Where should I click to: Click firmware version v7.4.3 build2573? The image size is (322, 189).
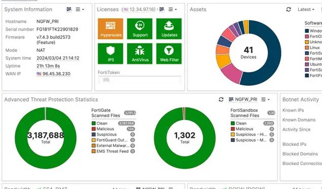(x=53, y=37)
